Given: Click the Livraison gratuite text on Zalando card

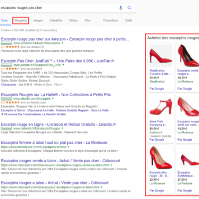Looking at the screenshot, I should point(160,136).
